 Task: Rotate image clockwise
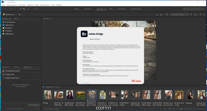click(37, 9)
